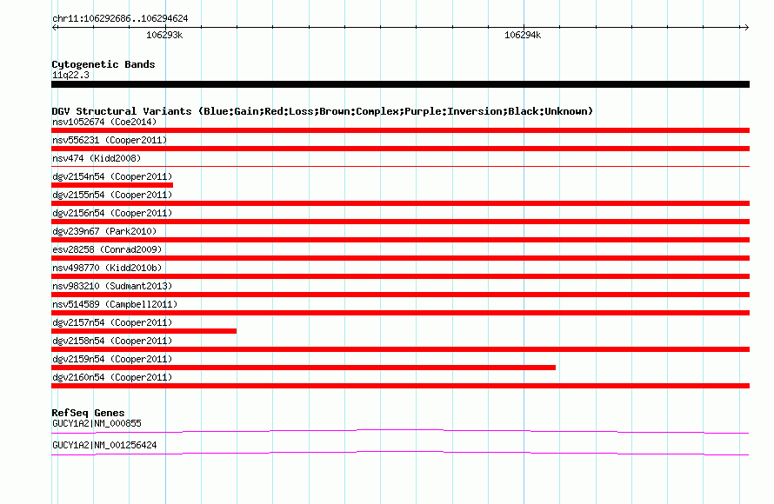The image size is (774, 504).
Task: Click the dgv2157n54 (Cooper2011) label
Action: [x=112, y=322]
